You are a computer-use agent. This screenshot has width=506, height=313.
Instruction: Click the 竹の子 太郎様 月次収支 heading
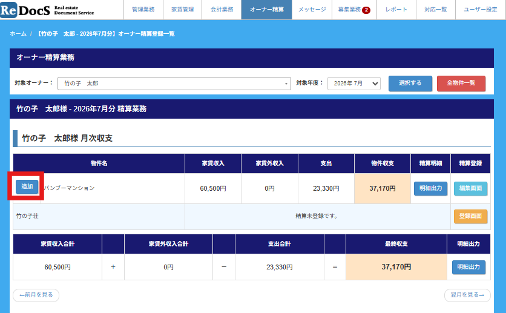(67, 139)
